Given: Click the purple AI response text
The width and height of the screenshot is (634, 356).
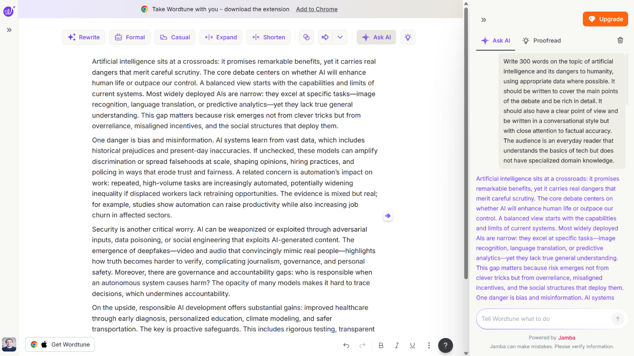Looking at the screenshot, I should tap(550, 238).
